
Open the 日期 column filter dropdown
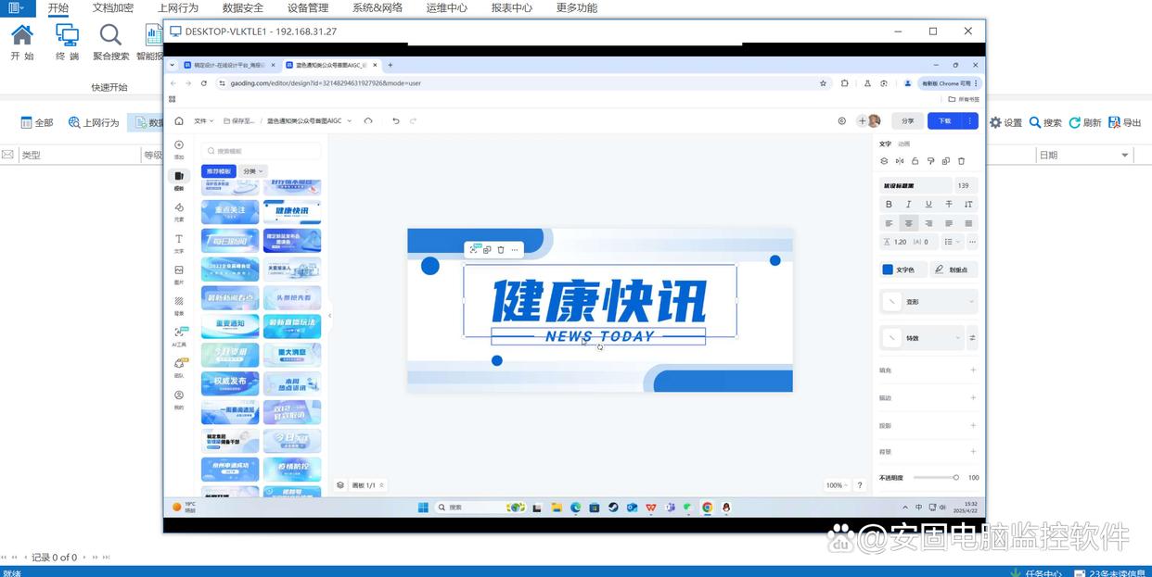point(1125,155)
